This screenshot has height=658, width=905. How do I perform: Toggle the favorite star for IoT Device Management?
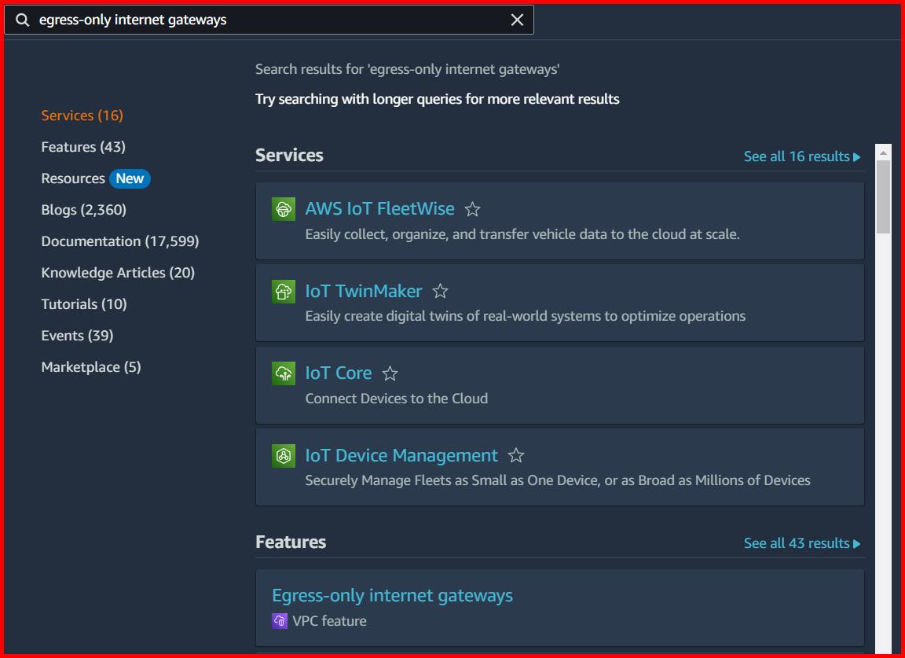(516, 454)
